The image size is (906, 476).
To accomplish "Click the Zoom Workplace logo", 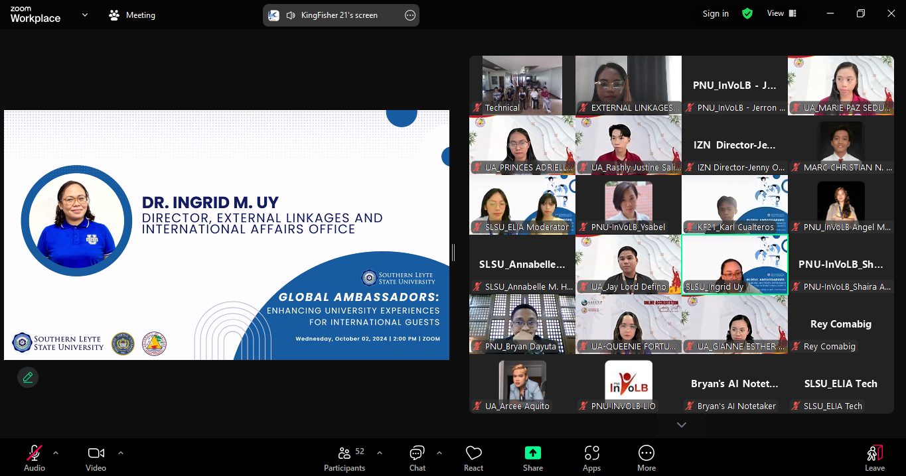I will point(35,15).
